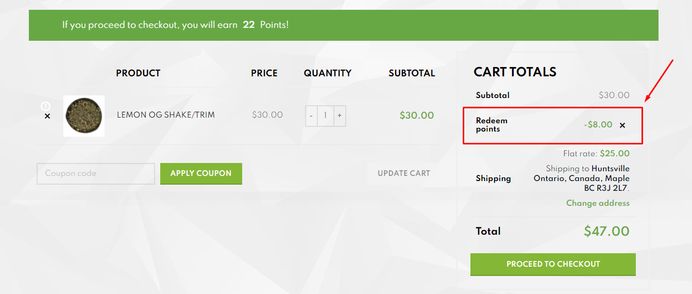Decrease product quantity with minus button
This screenshot has width=692, height=294.
coord(311,116)
